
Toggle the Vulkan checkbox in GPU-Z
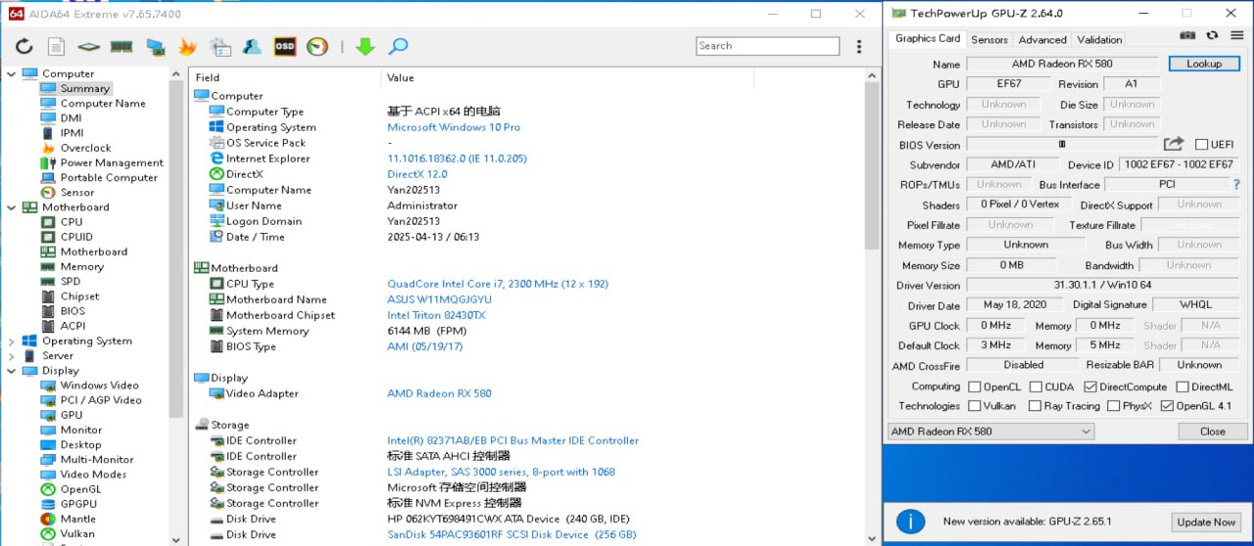point(974,405)
